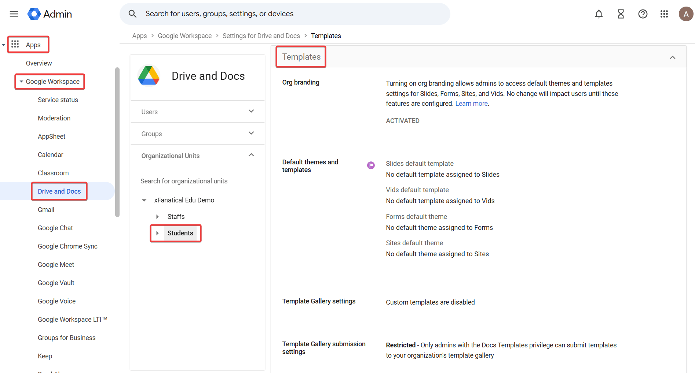Open the Google apps grid launcher
The width and height of the screenshot is (695, 373).
click(x=664, y=14)
